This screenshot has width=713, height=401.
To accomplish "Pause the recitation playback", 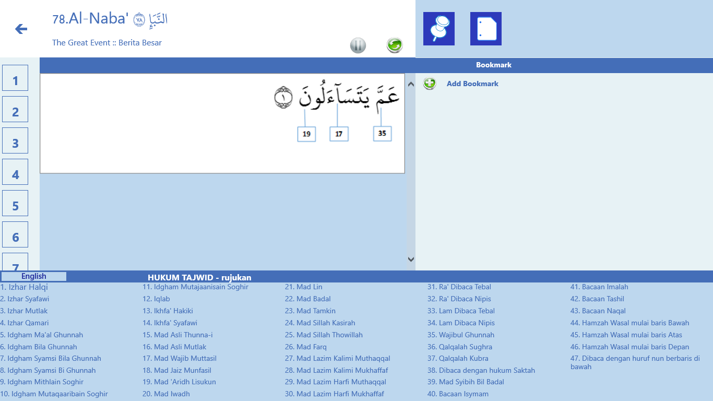I will coord(358,45).
